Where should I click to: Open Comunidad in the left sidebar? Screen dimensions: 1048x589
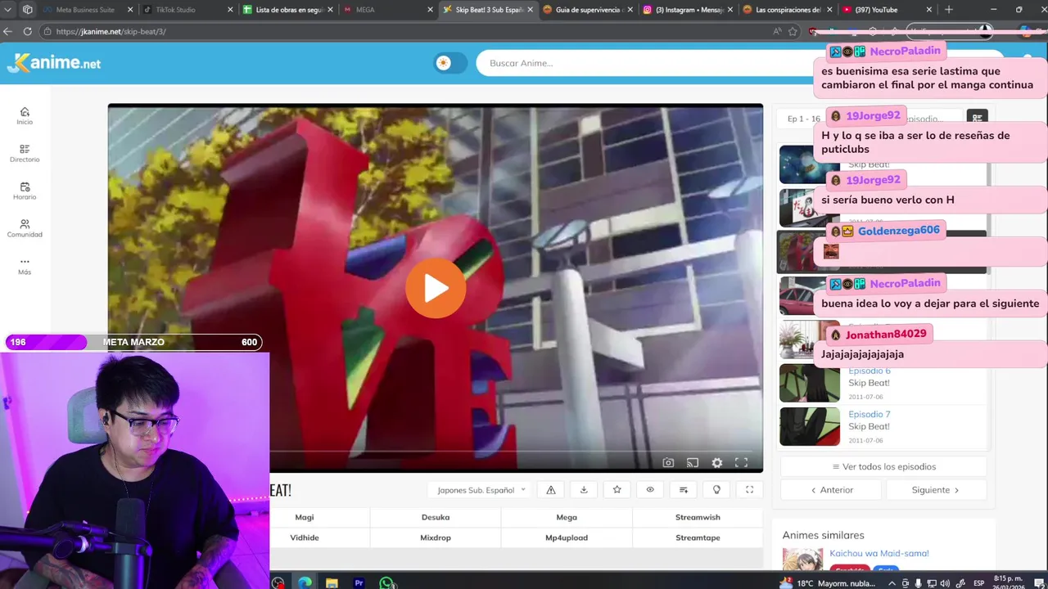(25, 229)
